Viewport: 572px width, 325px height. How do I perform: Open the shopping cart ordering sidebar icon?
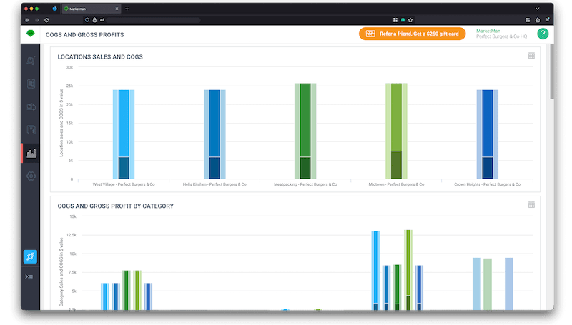coord(31,60)
